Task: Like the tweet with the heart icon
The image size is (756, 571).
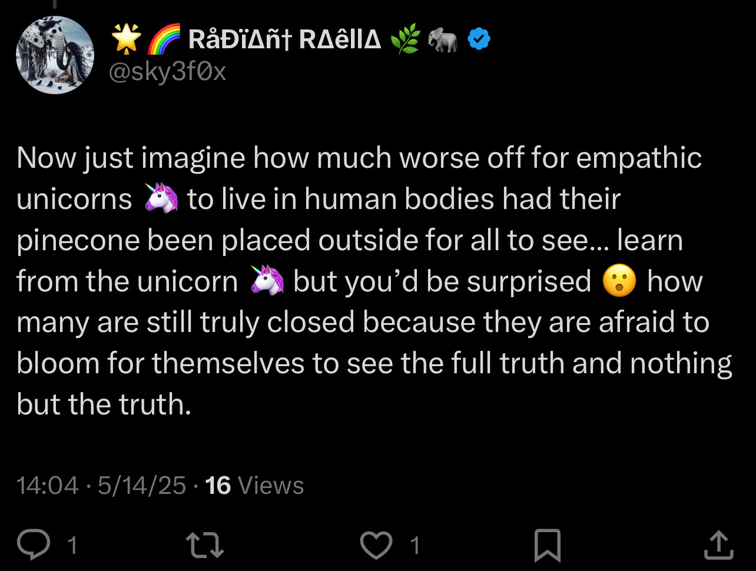Action: pos(376,545)
